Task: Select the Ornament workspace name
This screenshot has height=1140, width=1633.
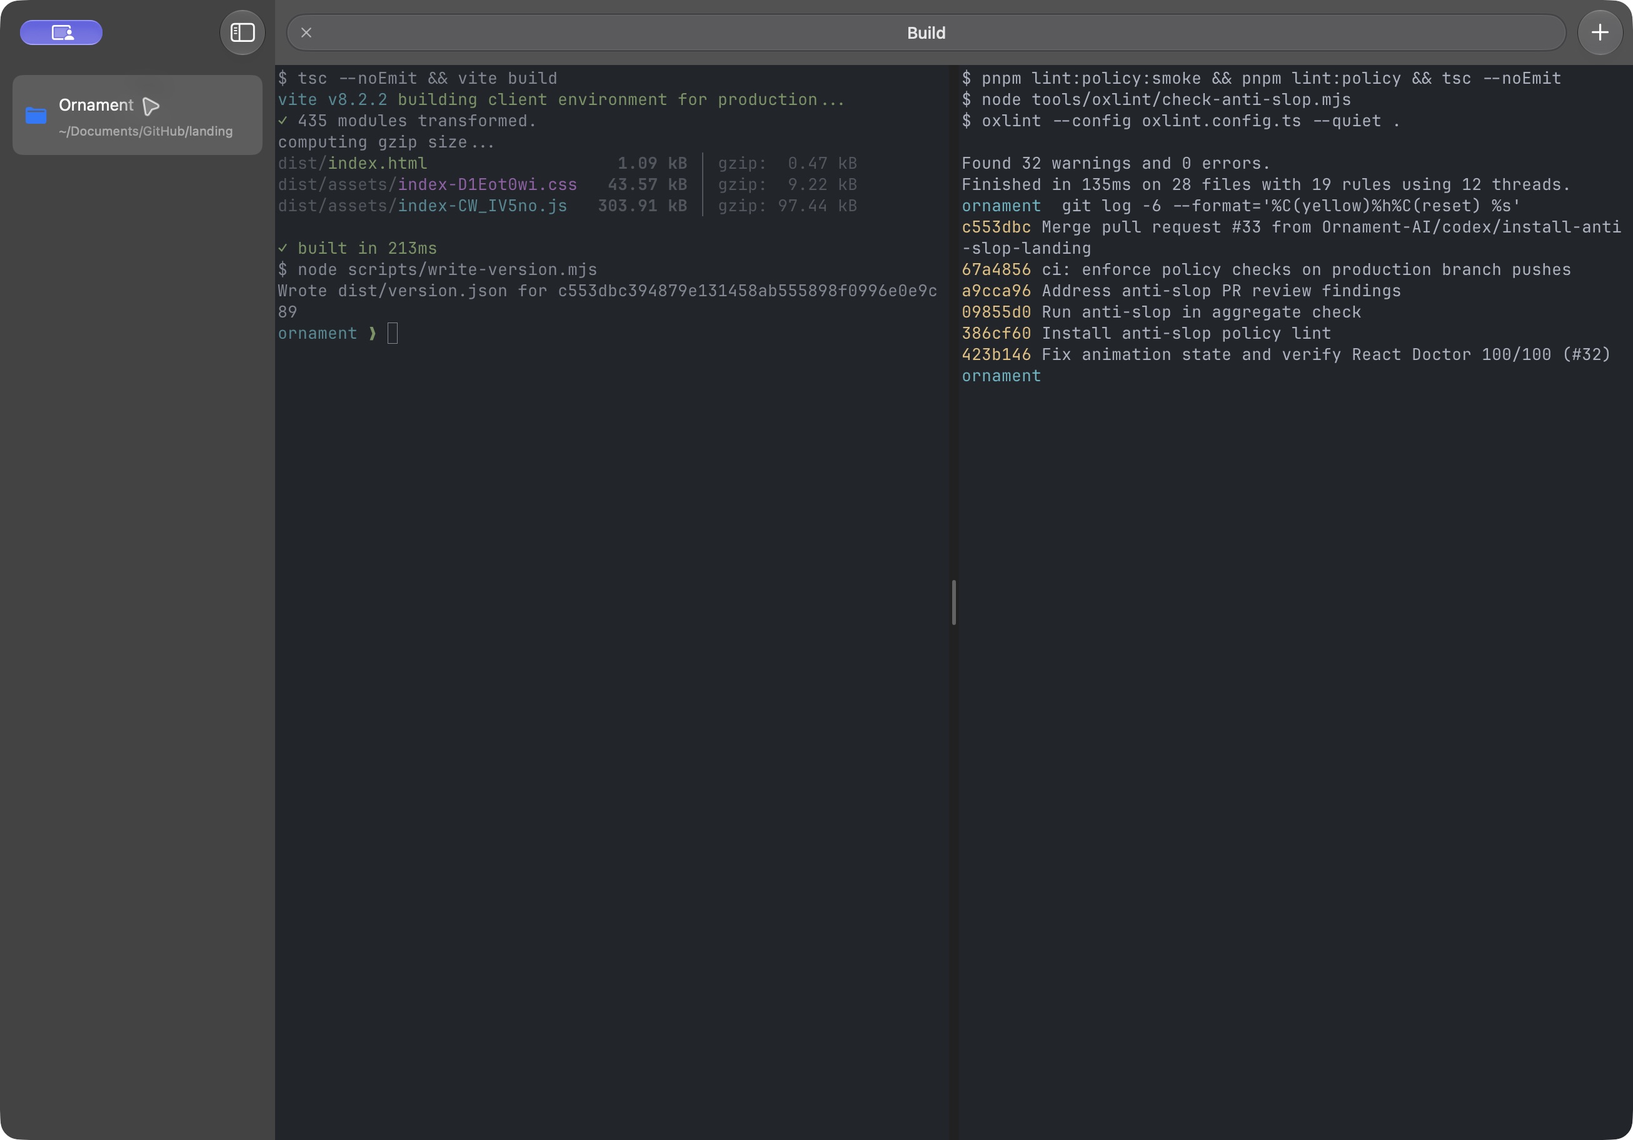Action: pyautogui.click(x=96, y=105)
